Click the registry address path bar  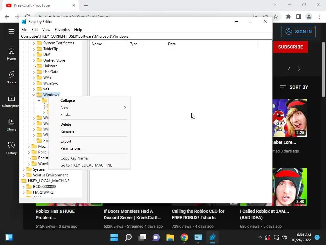click(x=145, y=36)
